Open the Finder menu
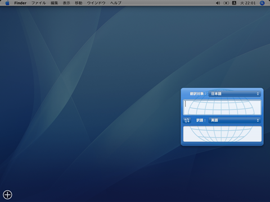The height and width of the screenshot is (202, 270). (x=20, y=3)
